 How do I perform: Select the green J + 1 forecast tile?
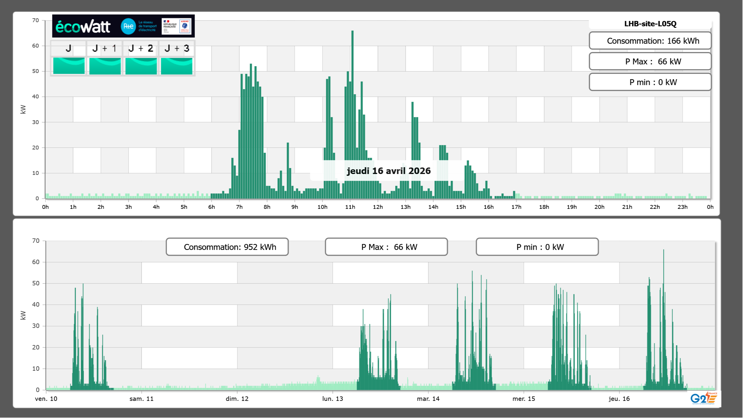click(x=105, y=66)
